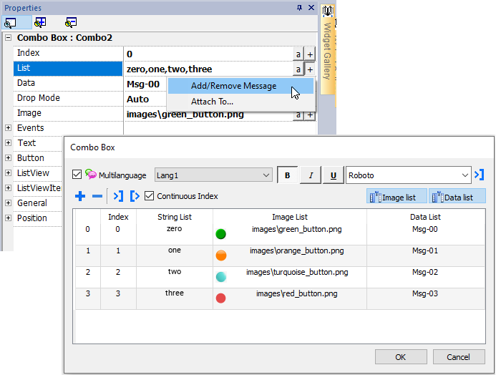Pin the Properties panel
The height and width of the screenshot is (375, 496).
(x=299, y=7)
